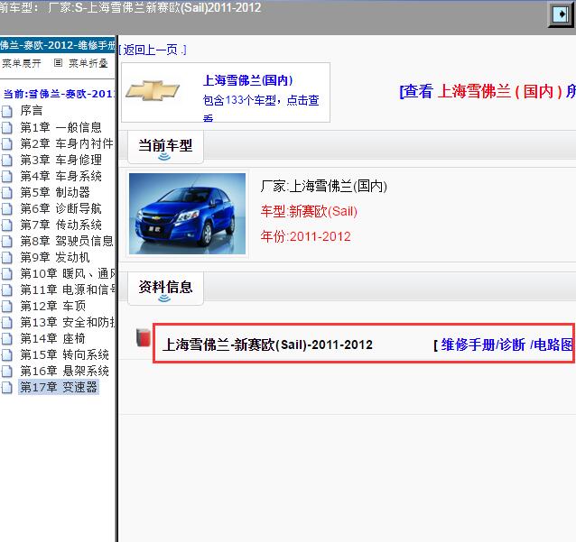Select chapter 第8章 驾驶员信息
This screenshot has height=542, width=576.
(x=67, y=241)
